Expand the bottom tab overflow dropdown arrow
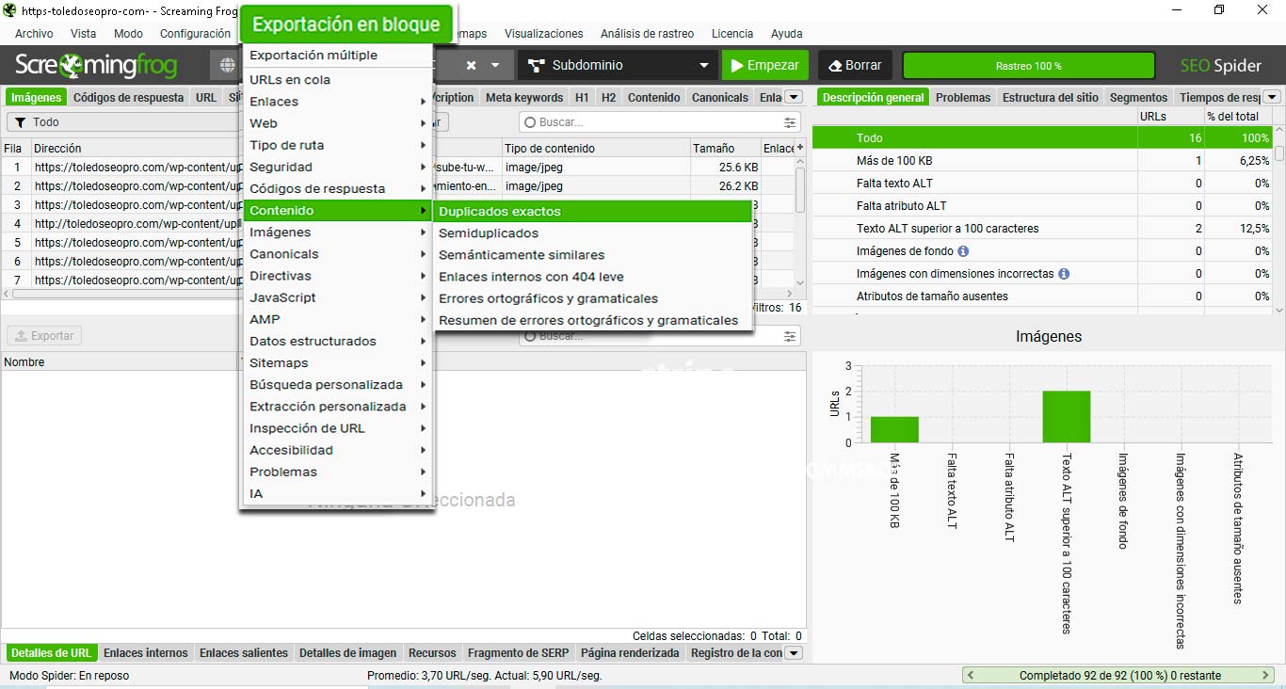Screen dimensions: 1286x689 (x=793, y=652)
